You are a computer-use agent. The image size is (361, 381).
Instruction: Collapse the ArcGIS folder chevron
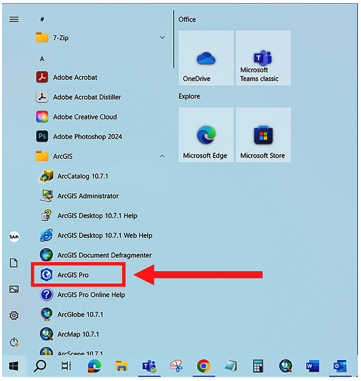(x=162, y=156)
